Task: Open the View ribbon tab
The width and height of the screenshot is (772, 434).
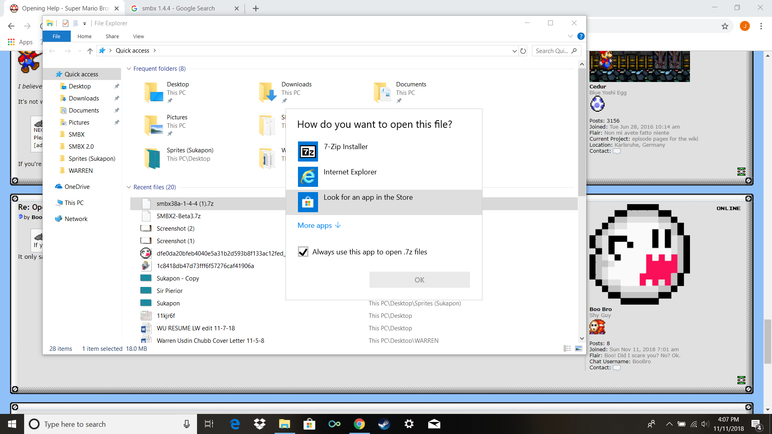Action: pyautogui.click(x=138, y=36)
